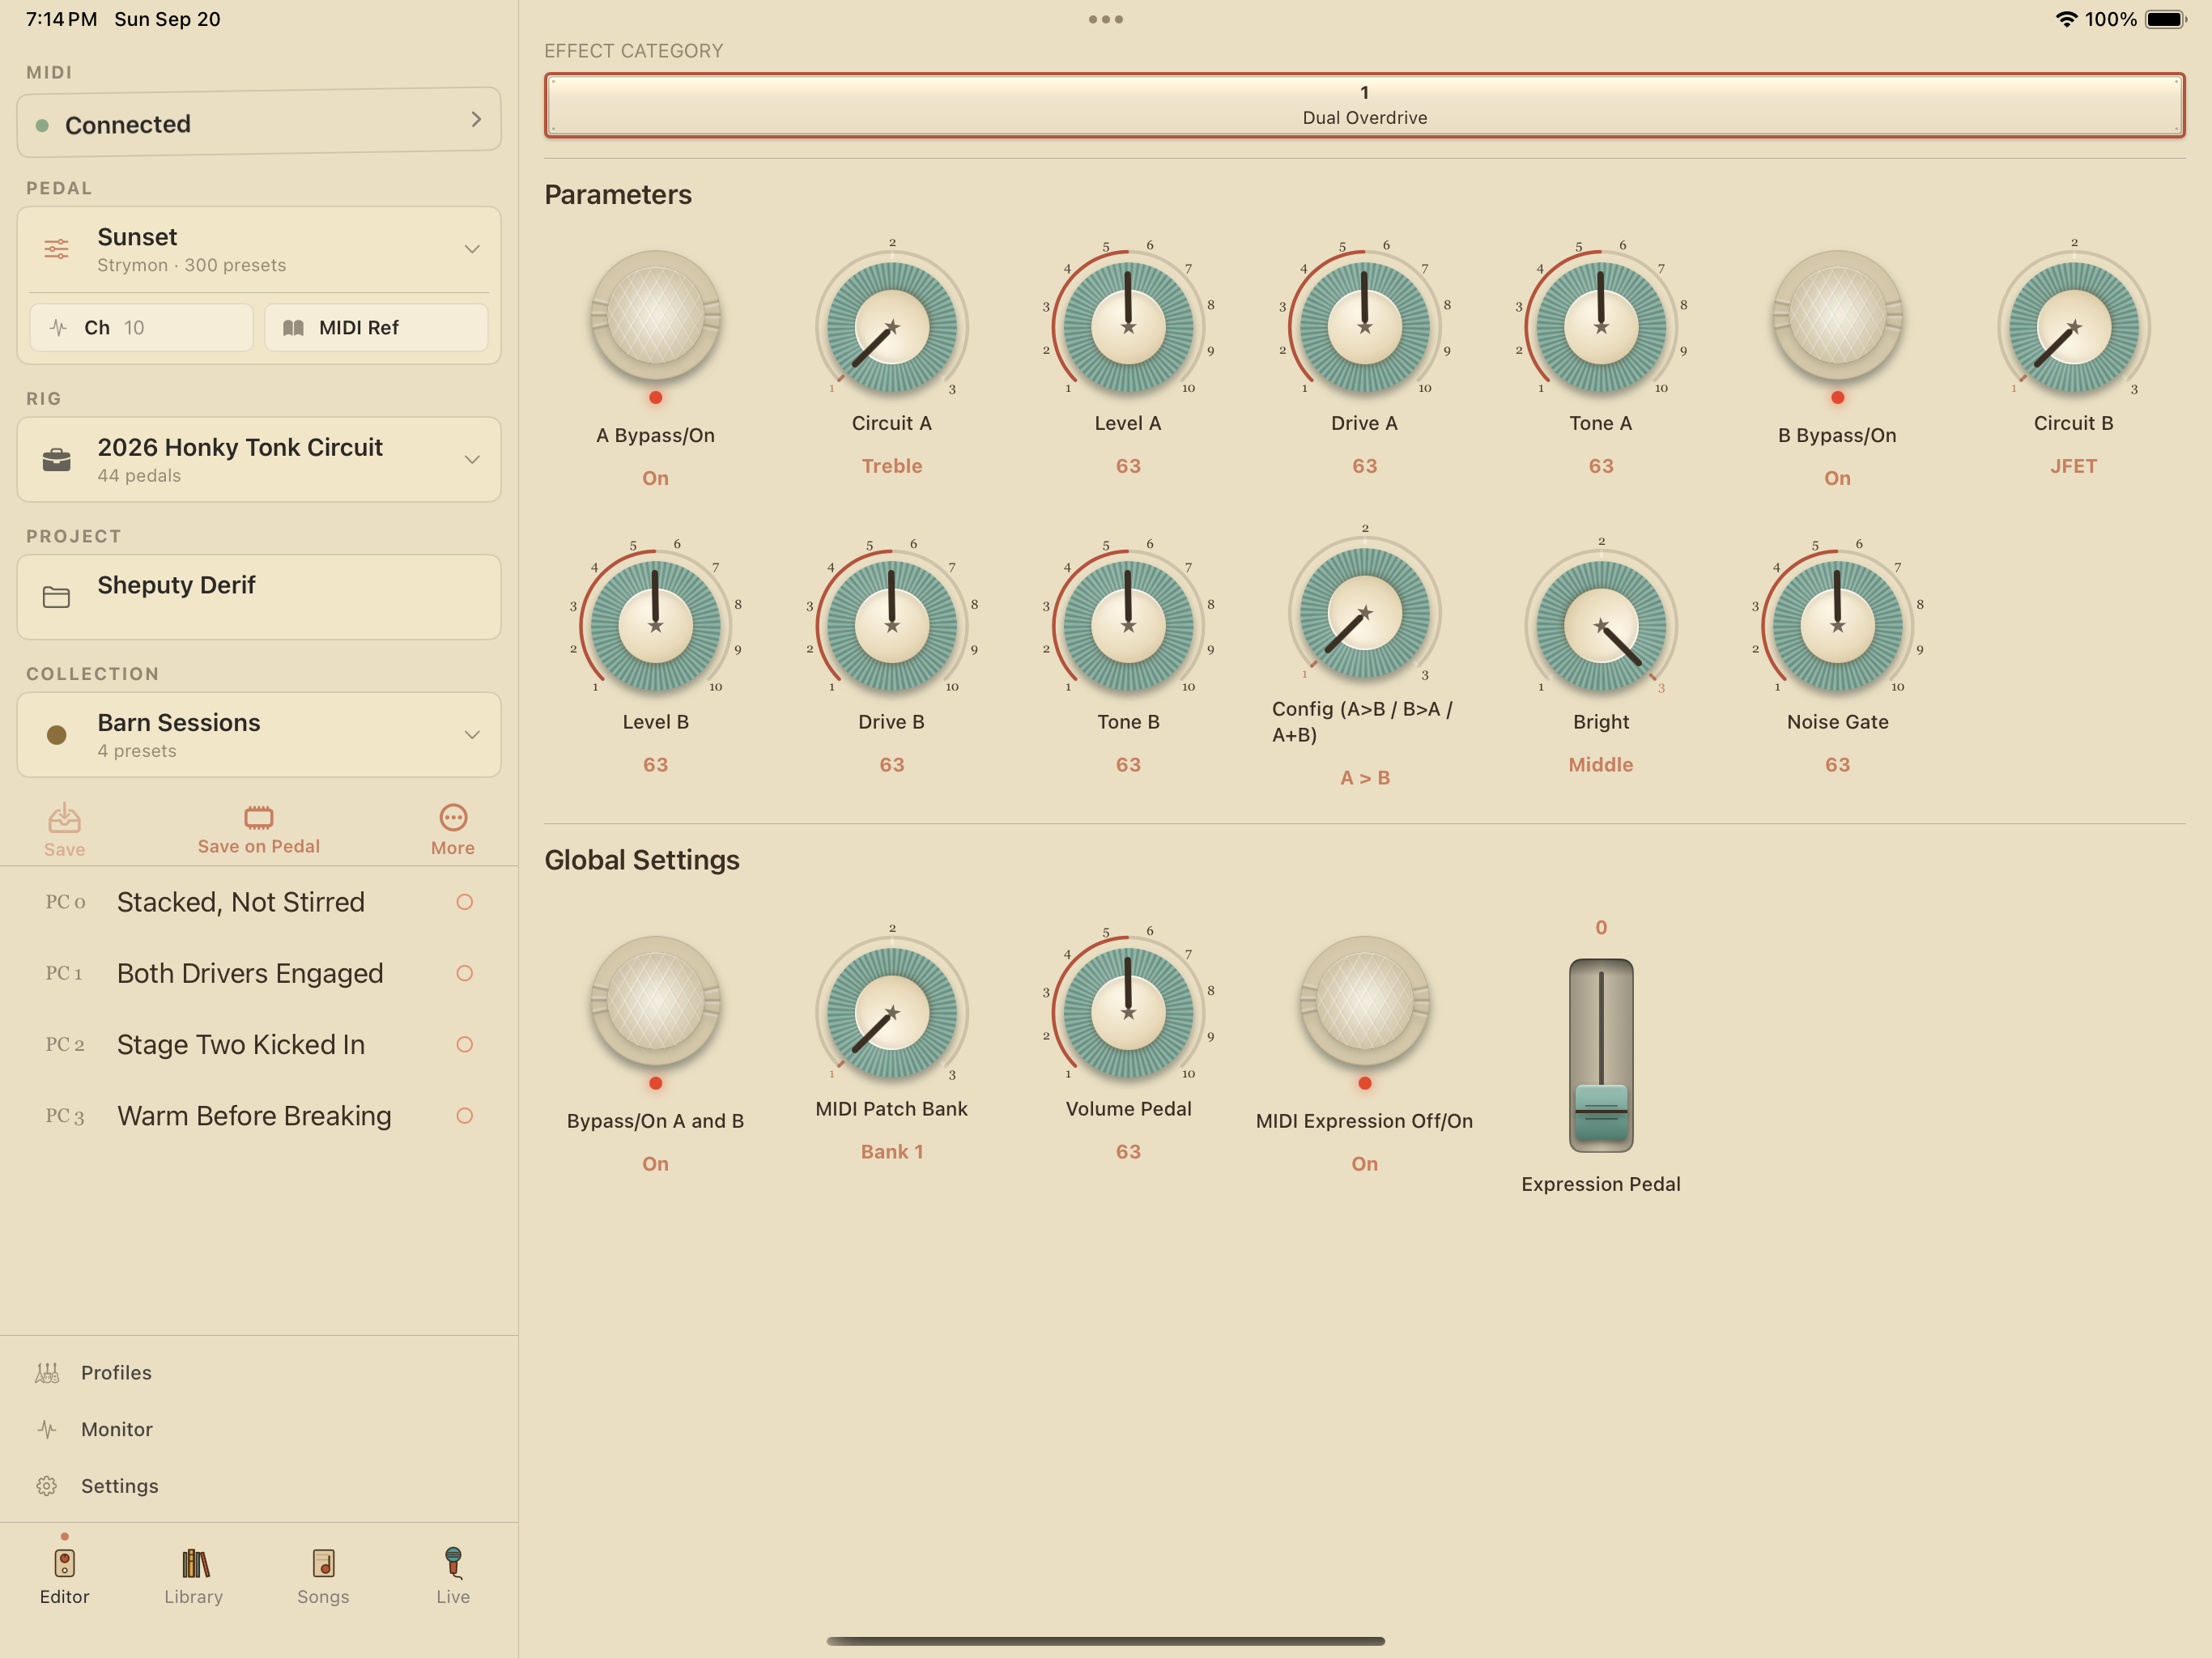Screen dimensions: 2212x1658
Task: Click the pedal sliders icon next to Sunset
Action: 57,249
